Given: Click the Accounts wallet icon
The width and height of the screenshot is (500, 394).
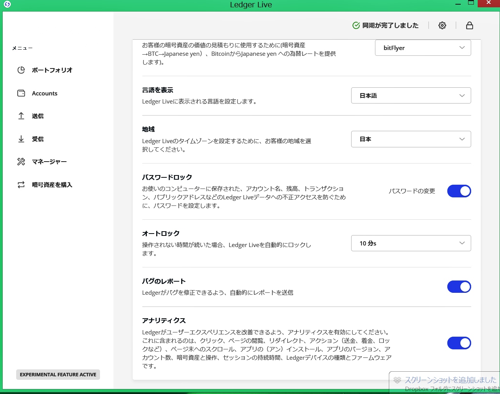Looking at the screenshot, I should click(x=21, y=93).
